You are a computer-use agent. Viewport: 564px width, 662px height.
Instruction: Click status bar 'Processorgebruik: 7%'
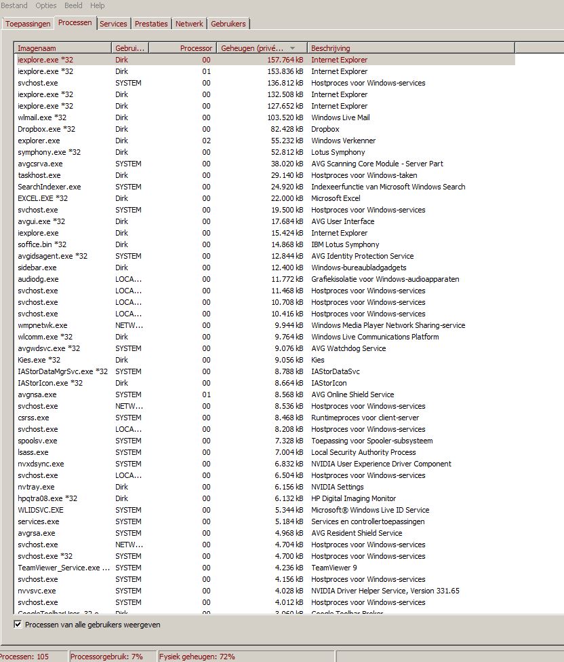(106, 657)
